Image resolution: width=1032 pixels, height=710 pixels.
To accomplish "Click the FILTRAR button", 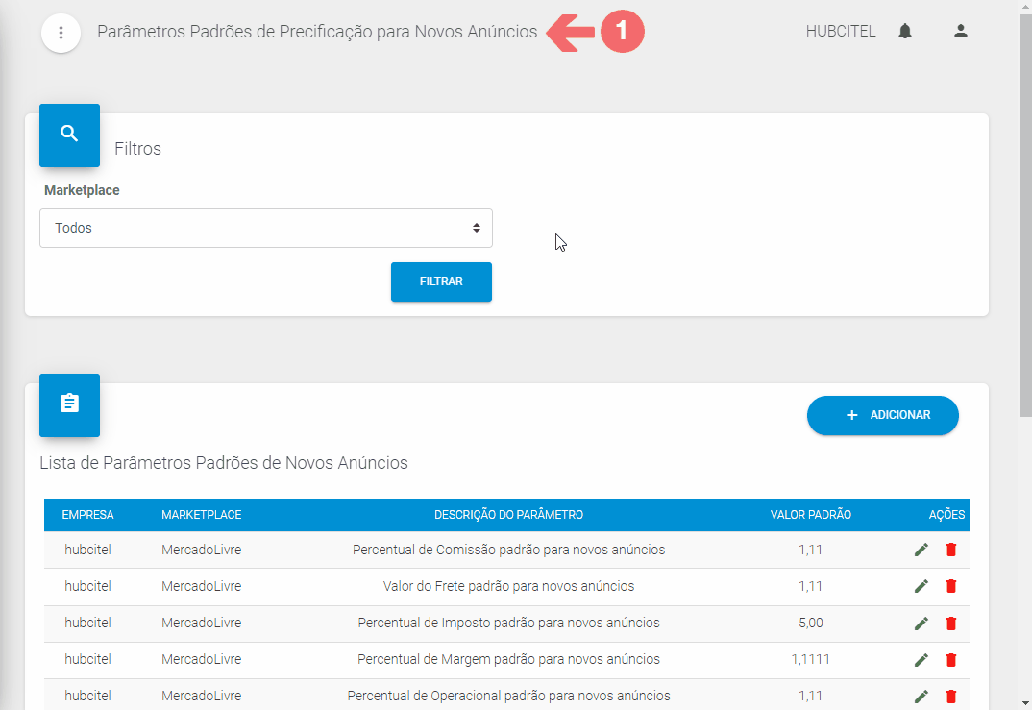I will [x=441, y=282].
